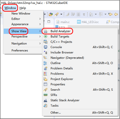Image resolution: width=120 pixels, height=119 pixels.
Task: Go to last edit location arrow
Action: point(110,14)
